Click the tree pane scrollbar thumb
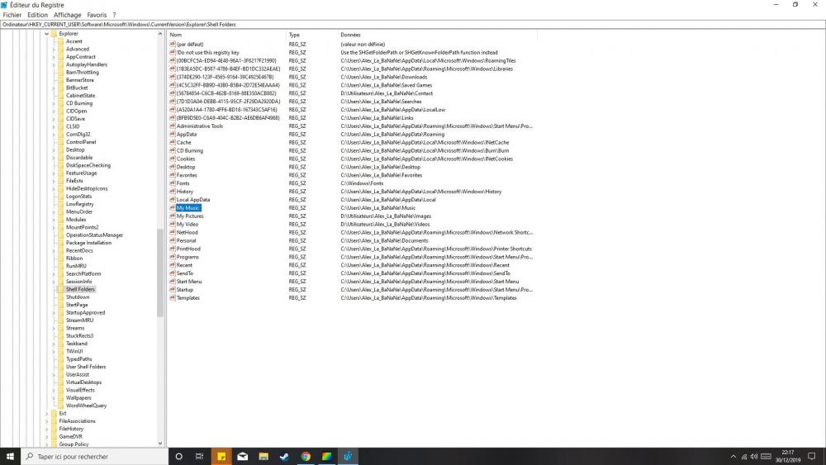This screenshot has width=826, height=465. coord(160,273)
